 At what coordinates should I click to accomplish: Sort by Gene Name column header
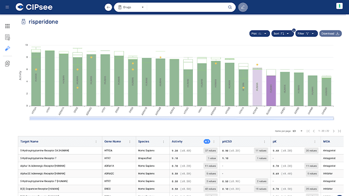(113, 142)
